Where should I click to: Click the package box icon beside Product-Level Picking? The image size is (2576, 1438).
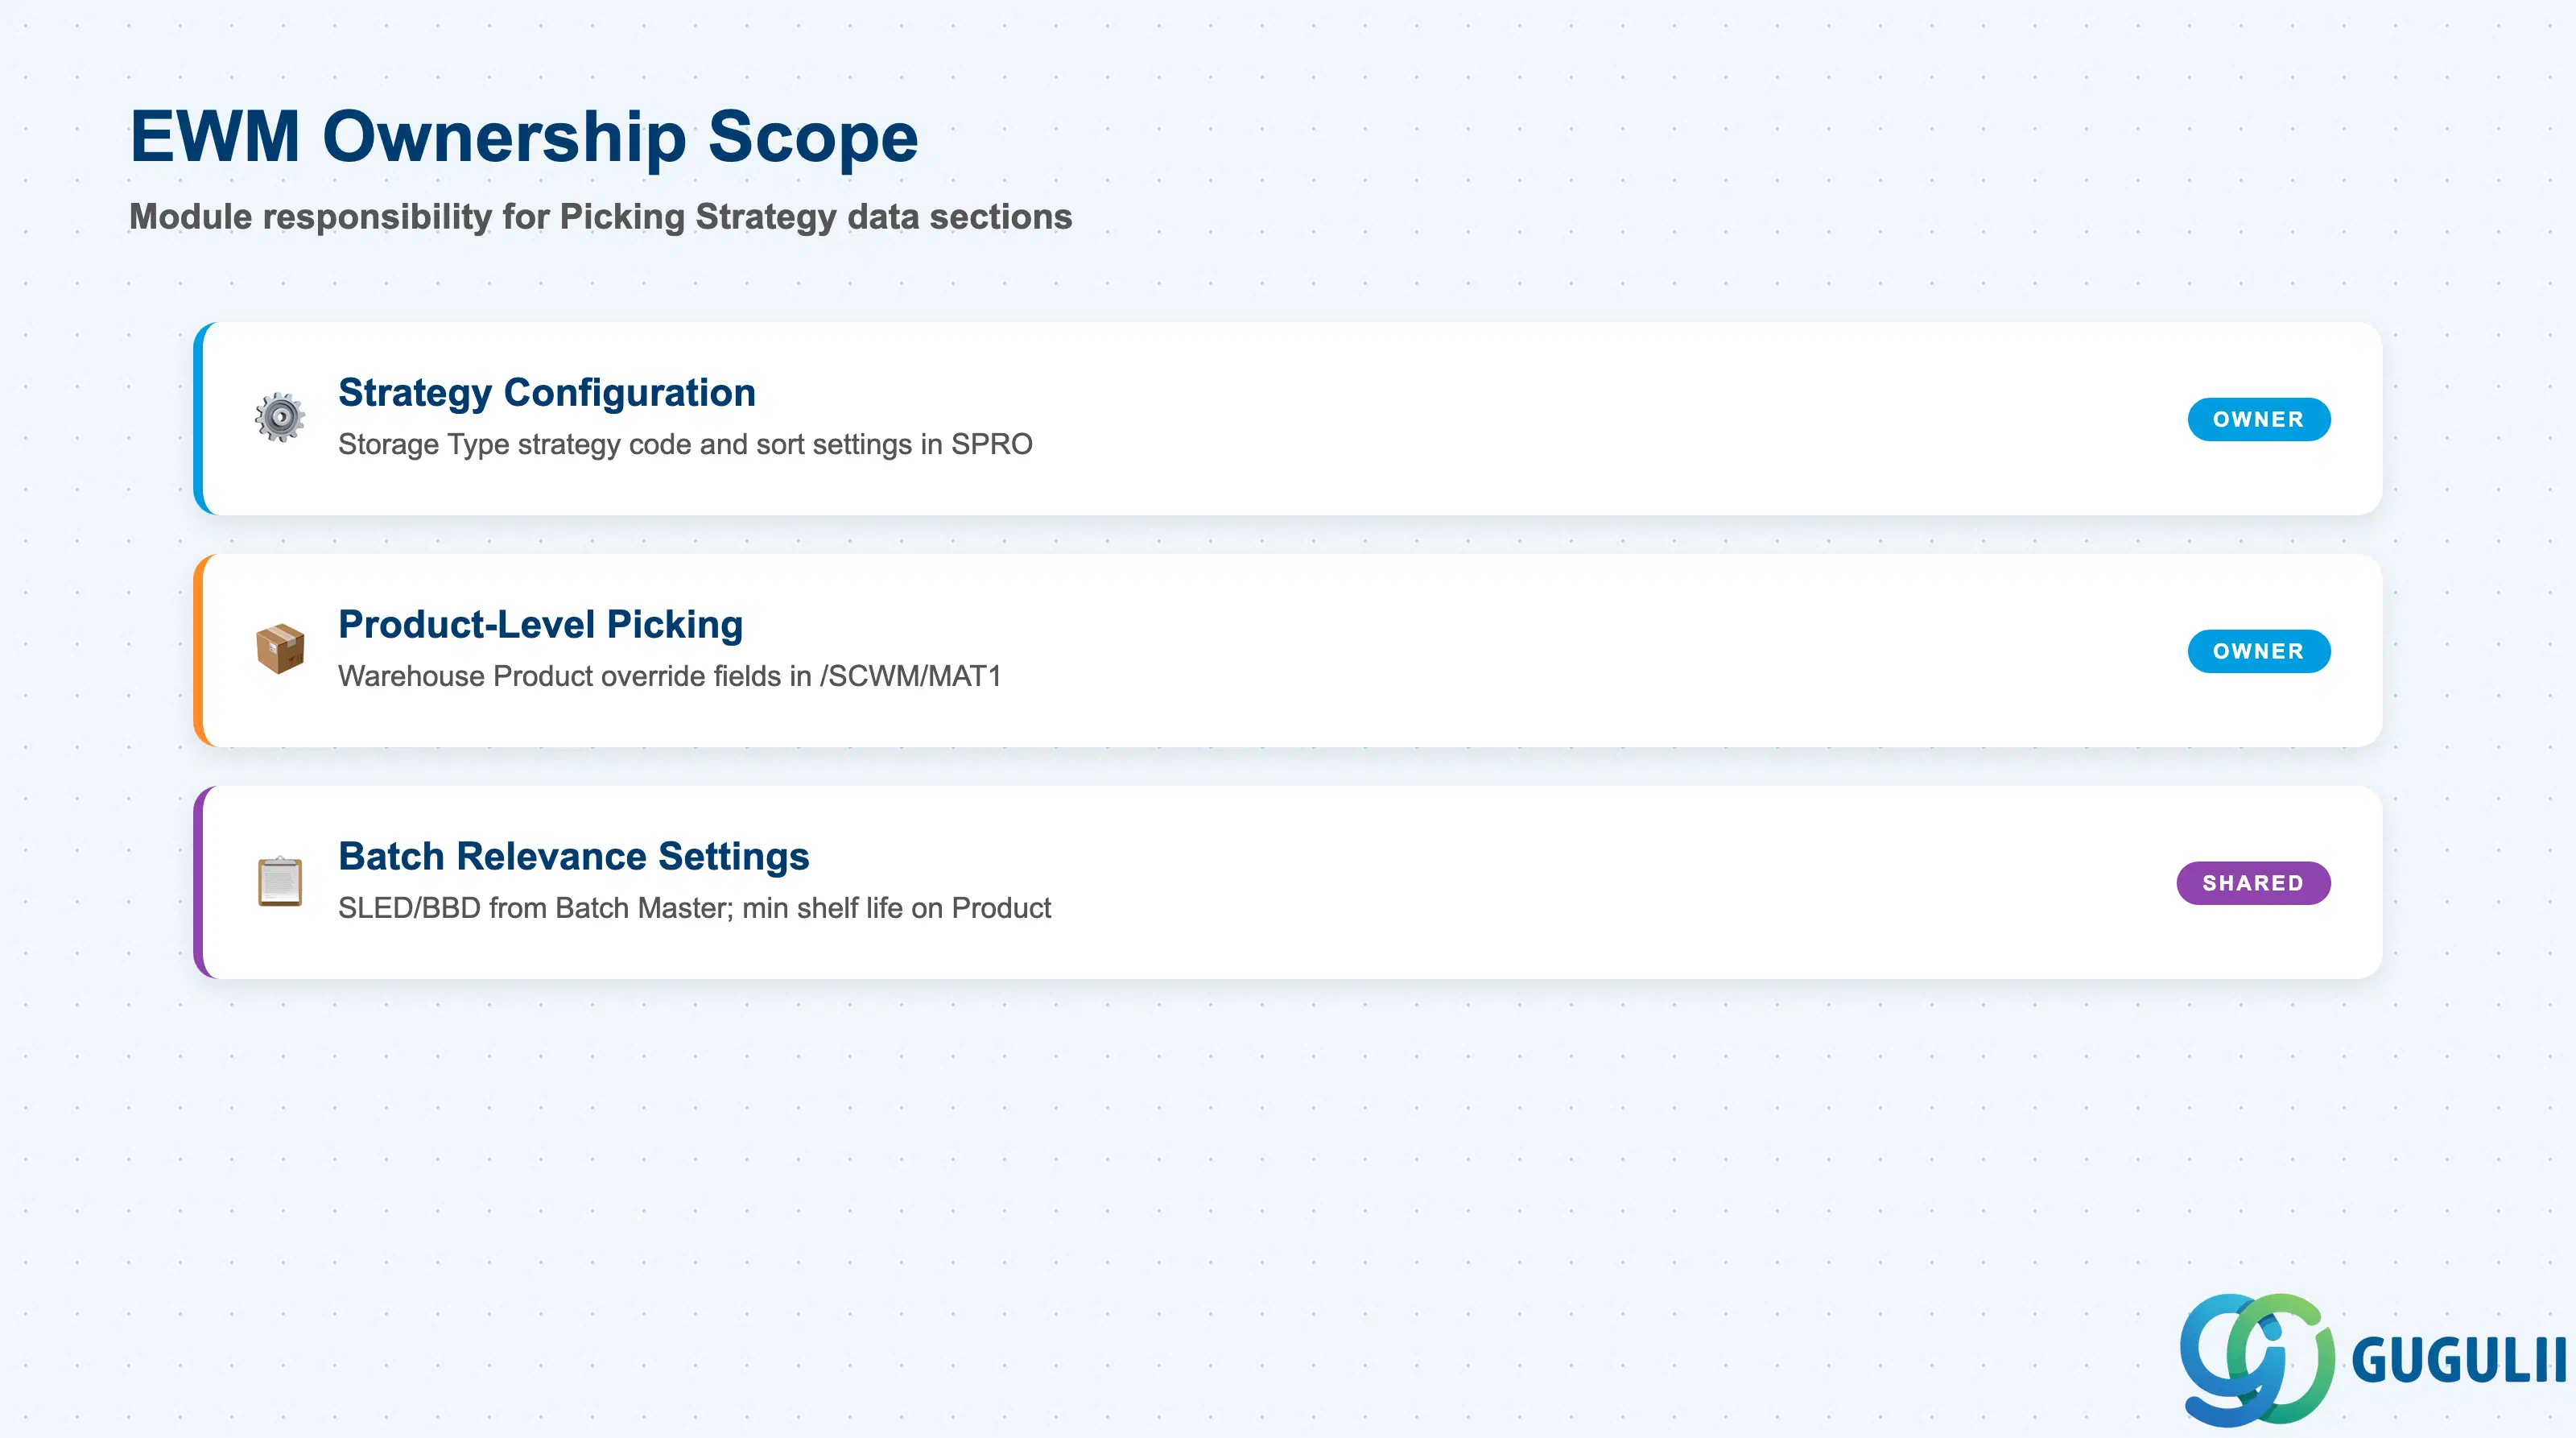[x=280, y=649]
